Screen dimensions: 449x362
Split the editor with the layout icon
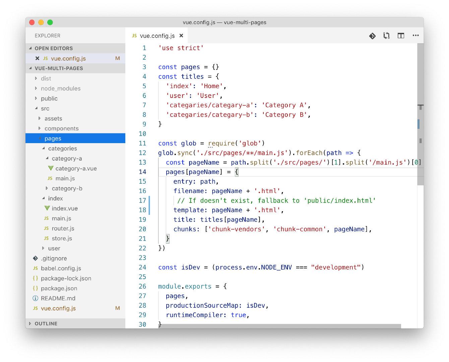tap(401, 36)
